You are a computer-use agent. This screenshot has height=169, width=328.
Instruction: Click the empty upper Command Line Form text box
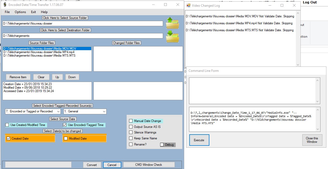click(x=255, y=91)
